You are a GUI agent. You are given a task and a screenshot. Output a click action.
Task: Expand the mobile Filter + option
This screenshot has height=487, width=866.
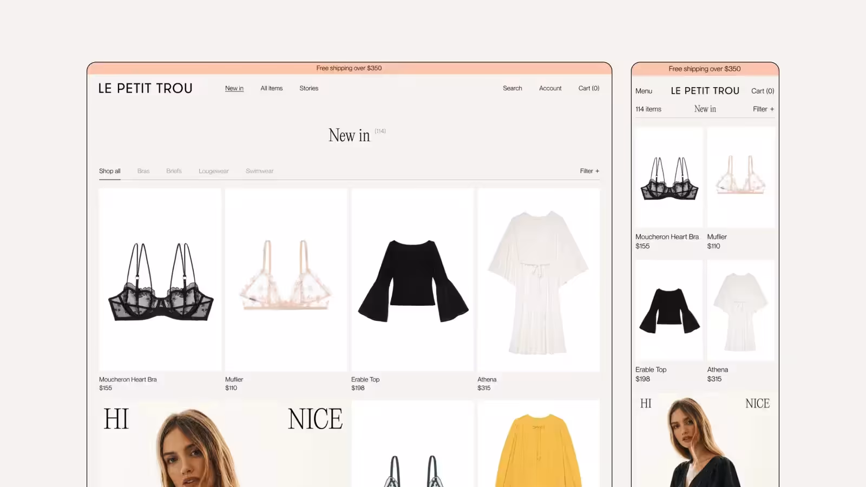pos(763,109)
